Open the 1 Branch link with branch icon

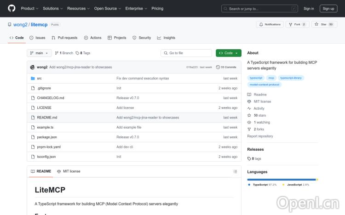pyautogui.click(x=64, y=53)
